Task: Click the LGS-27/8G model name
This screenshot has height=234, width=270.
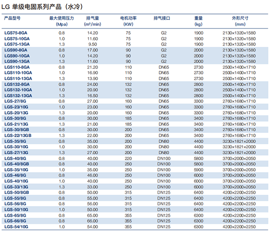Action: click(15, 101)
